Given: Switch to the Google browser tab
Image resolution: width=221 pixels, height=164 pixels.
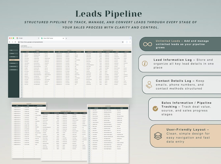Looking at the screenshot, I should pyautogui.click(x=28, y=38).
